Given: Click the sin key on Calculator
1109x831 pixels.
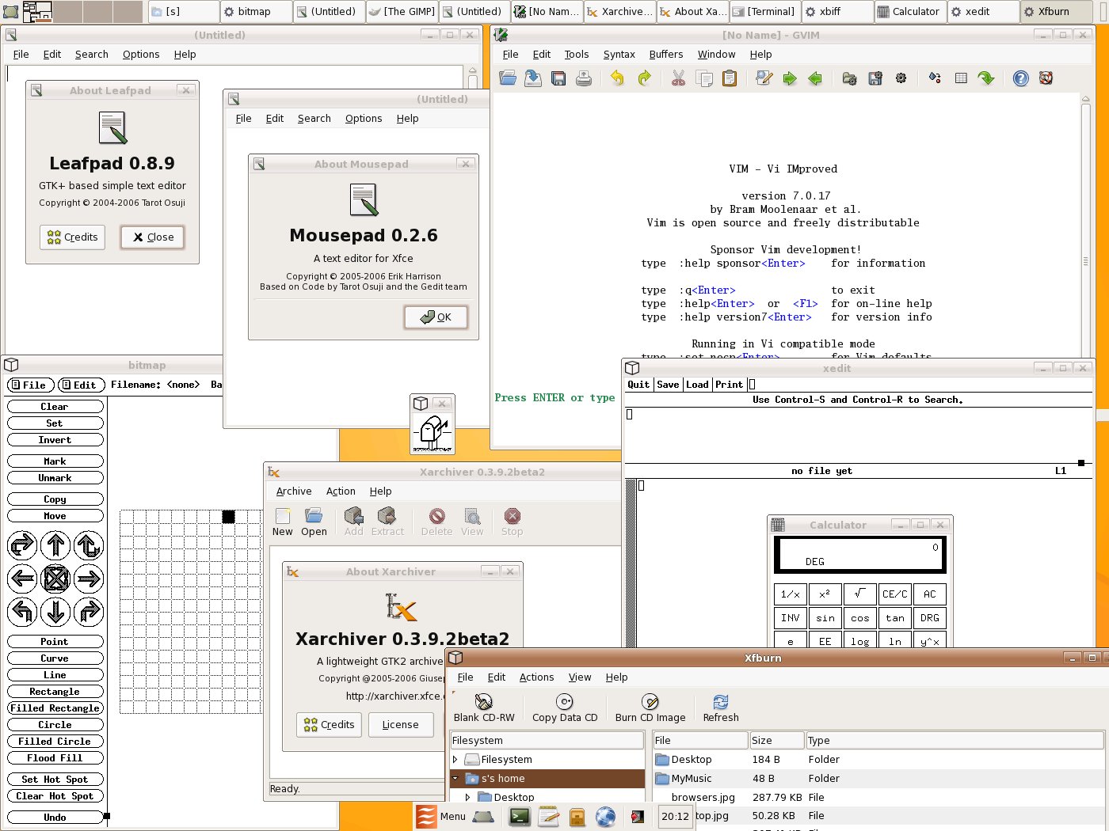Looking at the screenshot, I should (x=825, y=618).
